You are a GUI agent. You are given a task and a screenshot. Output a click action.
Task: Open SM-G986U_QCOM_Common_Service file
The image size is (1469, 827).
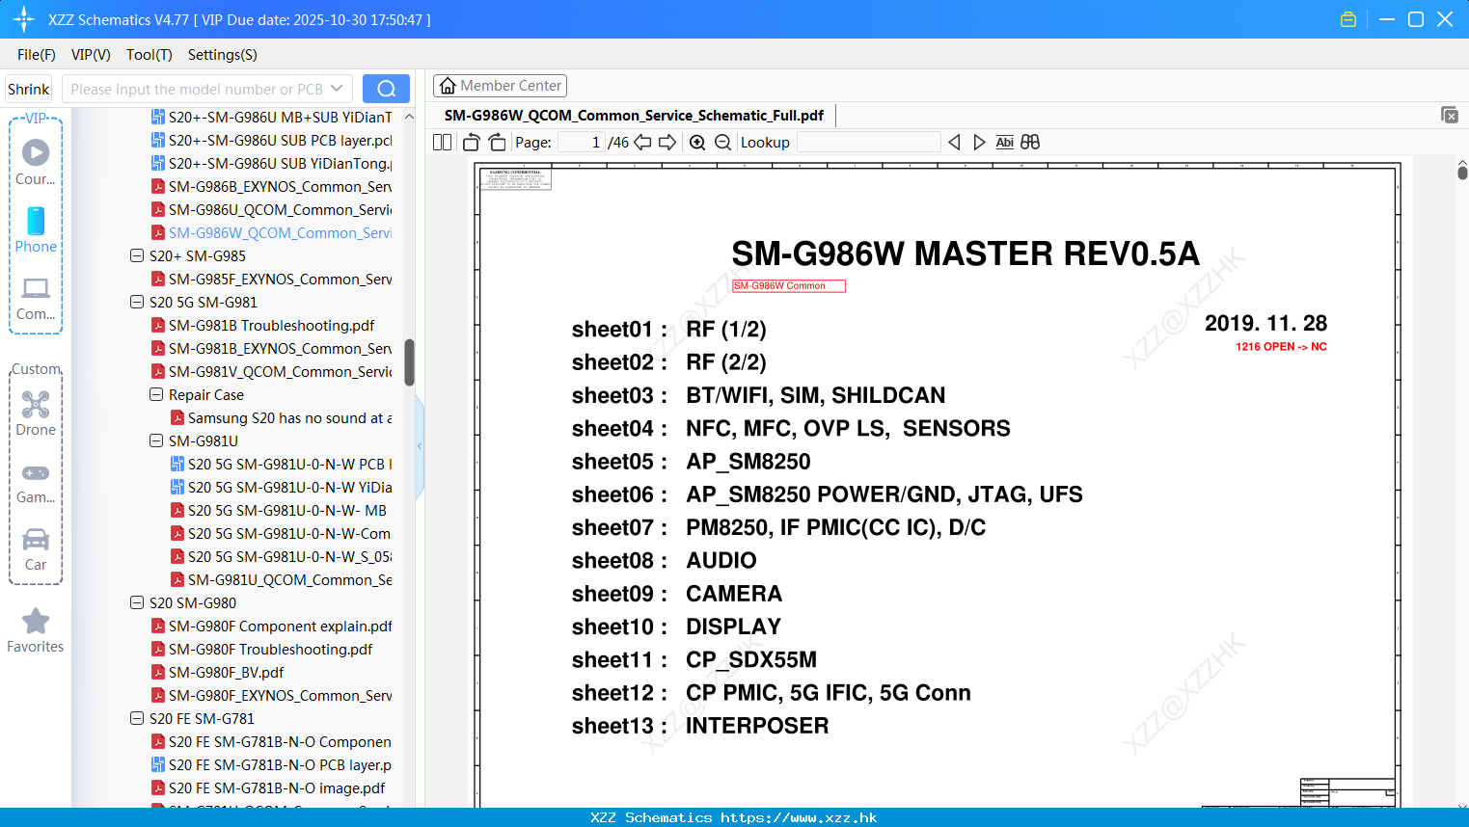[272, 210]
